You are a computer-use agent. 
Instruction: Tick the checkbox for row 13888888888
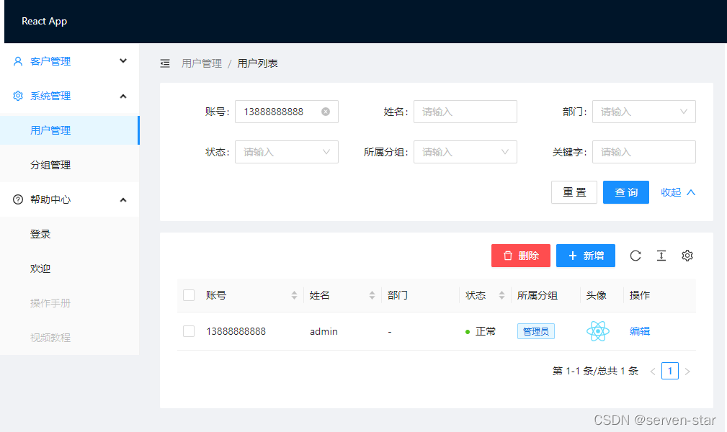pyautogui.click(x=189, y=331)
